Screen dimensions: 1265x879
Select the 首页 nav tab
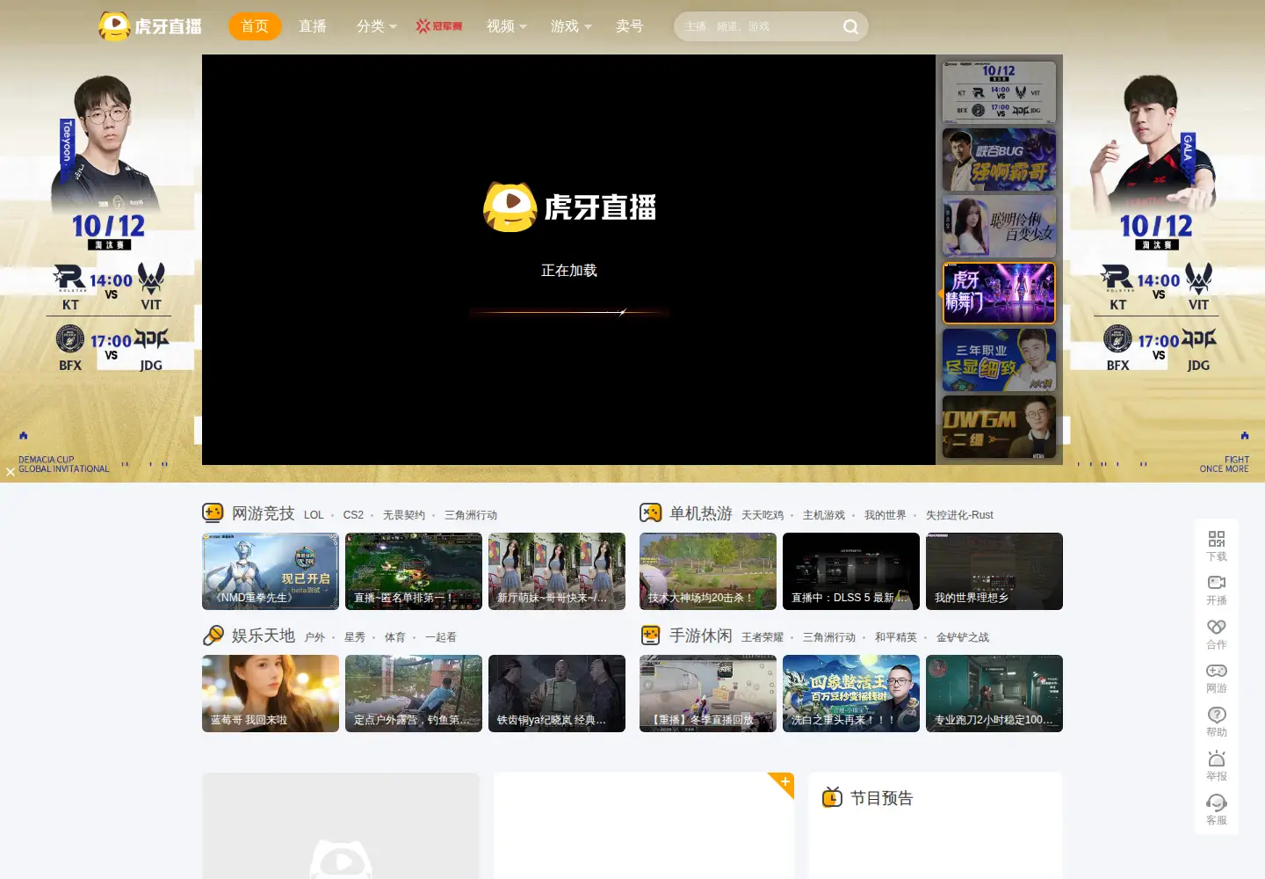point(255,26)
